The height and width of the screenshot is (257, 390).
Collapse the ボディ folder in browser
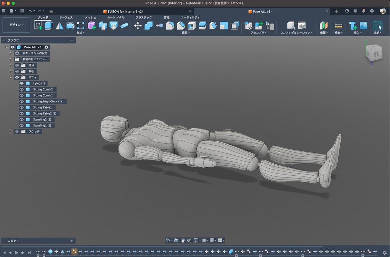[11, 77]
